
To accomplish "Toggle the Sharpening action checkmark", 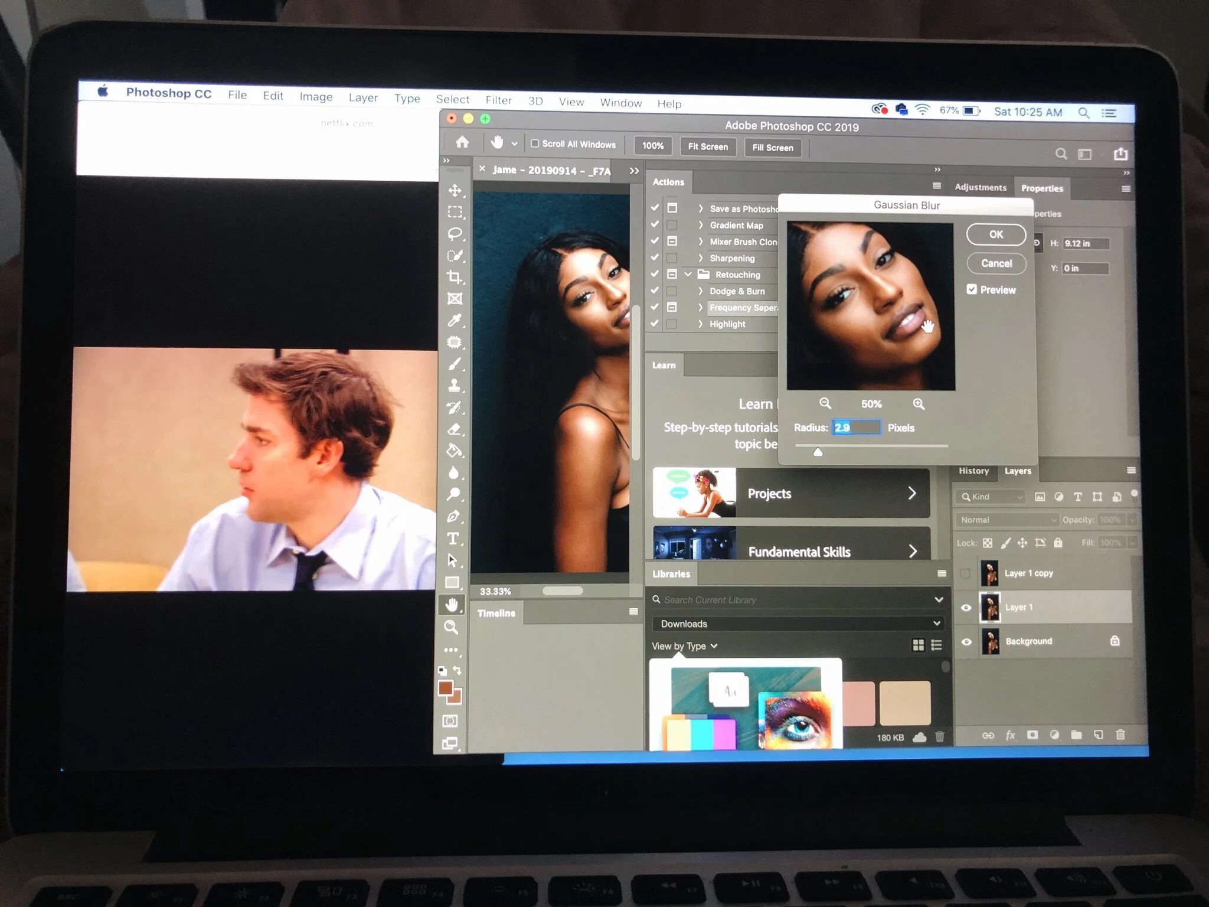I will (x=655, y=257).
